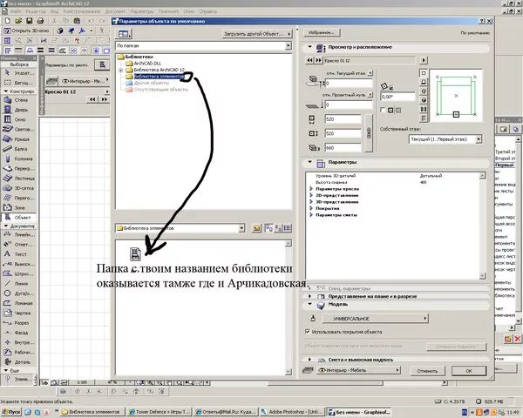This screenshot has height=418, width=523.
Task: Collapse the 'Просмотр и расположение' section
Action: tap(309, 47)
